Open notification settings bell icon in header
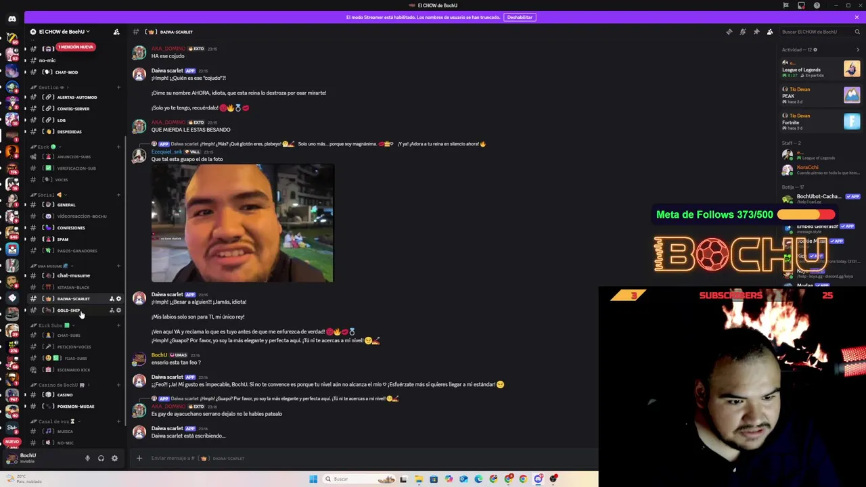Screen dimensions: 866x487 coord(742,32)
